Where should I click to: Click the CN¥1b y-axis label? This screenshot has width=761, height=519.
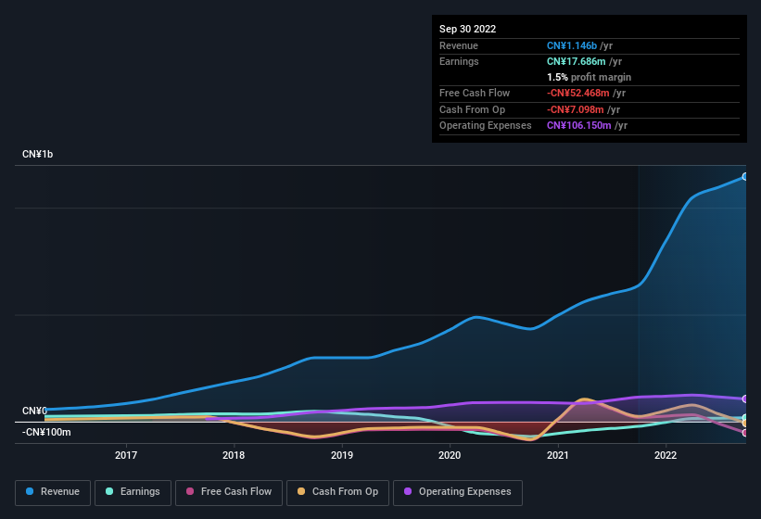(37, 154)
